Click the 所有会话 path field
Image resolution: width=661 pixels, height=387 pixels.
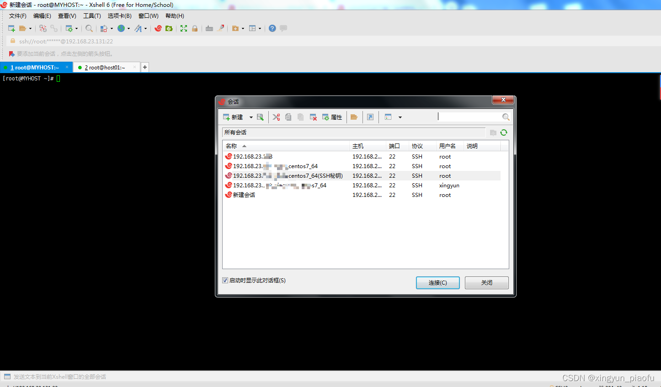pos(354,133)
